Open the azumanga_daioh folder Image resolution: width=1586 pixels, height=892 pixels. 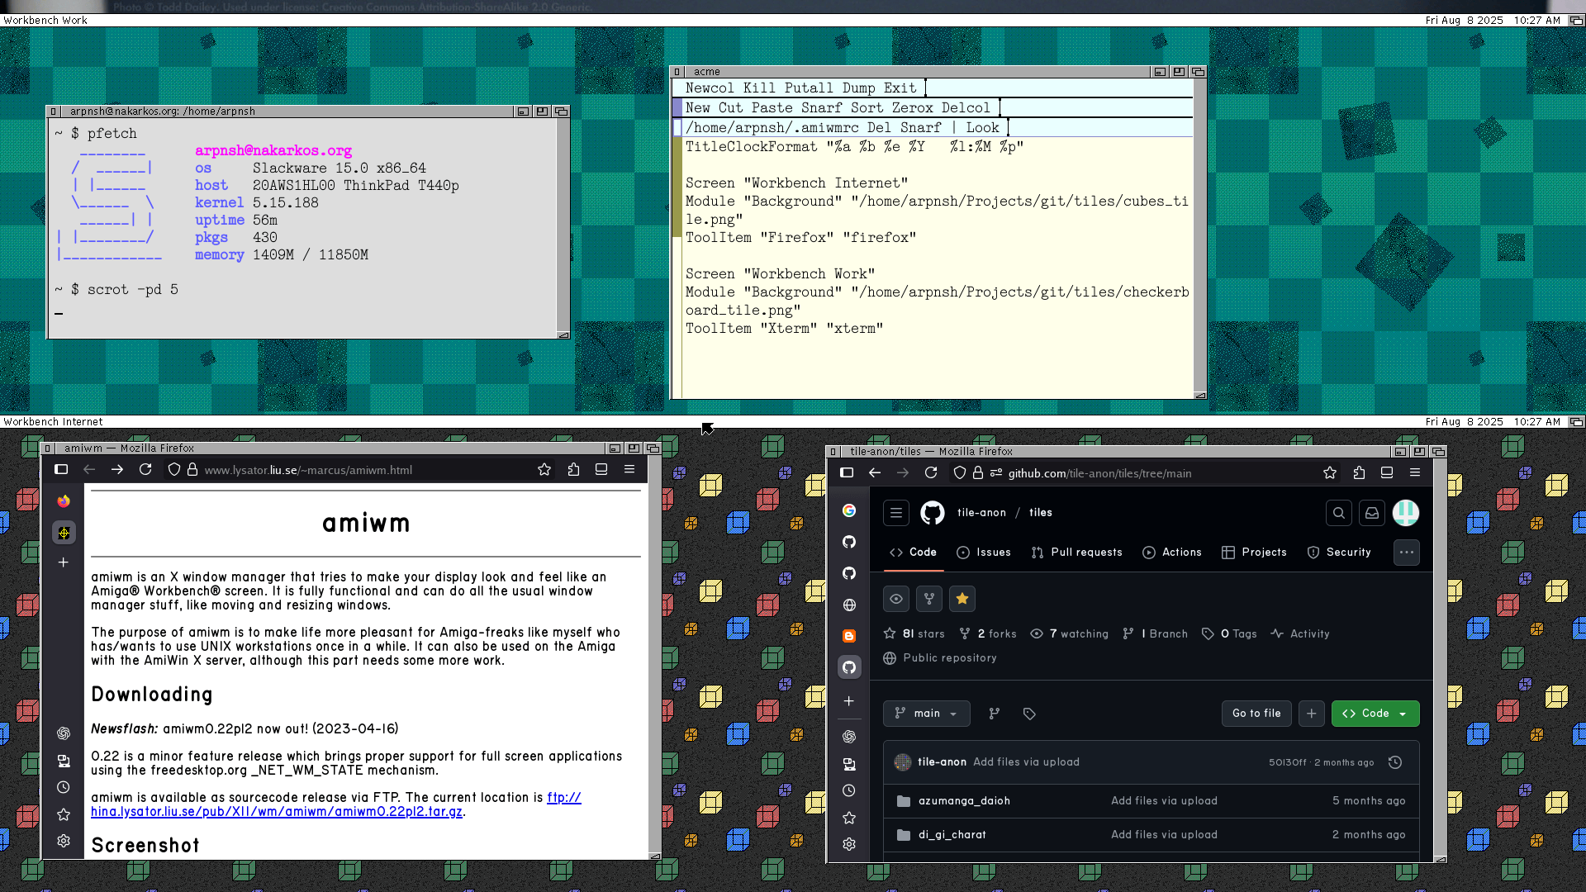964,801
